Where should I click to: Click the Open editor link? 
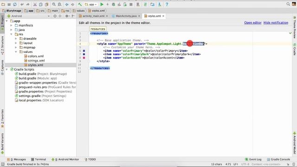point(252,23)
